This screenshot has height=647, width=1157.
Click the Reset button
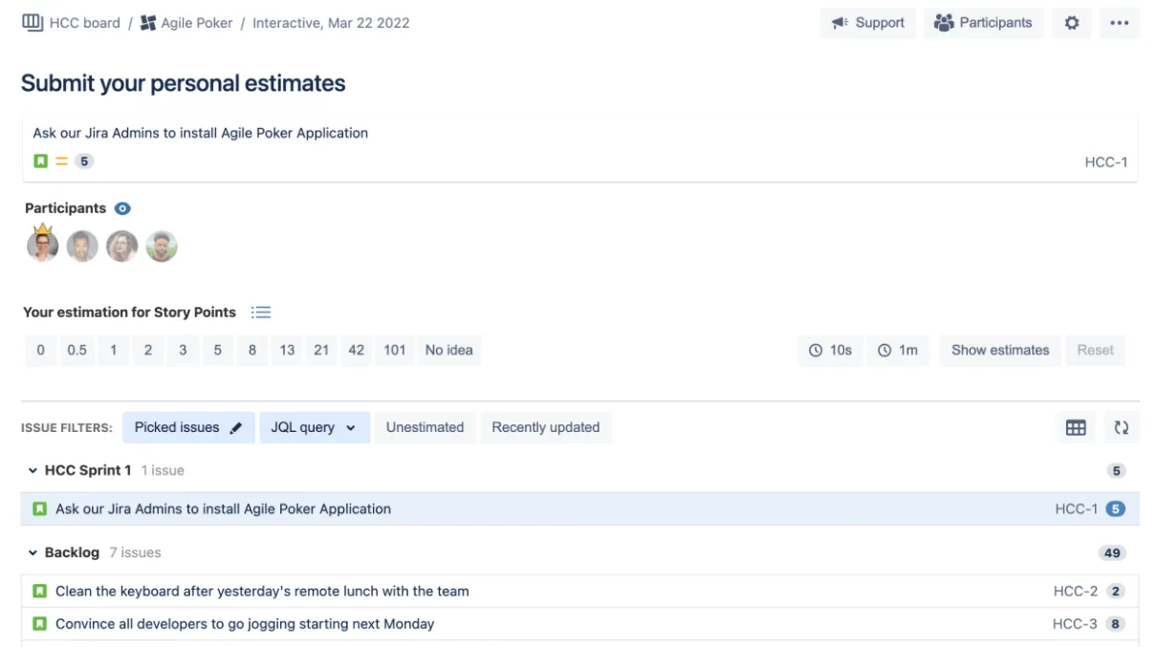point(1096,350)
